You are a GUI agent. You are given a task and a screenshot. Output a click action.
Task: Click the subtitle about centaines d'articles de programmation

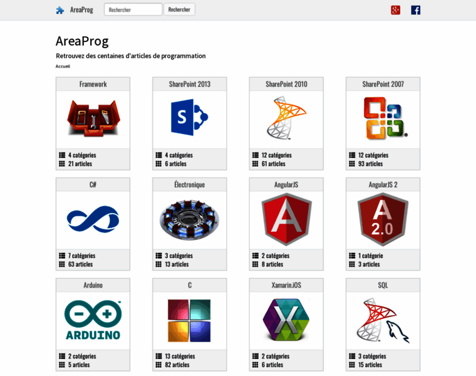131,56
